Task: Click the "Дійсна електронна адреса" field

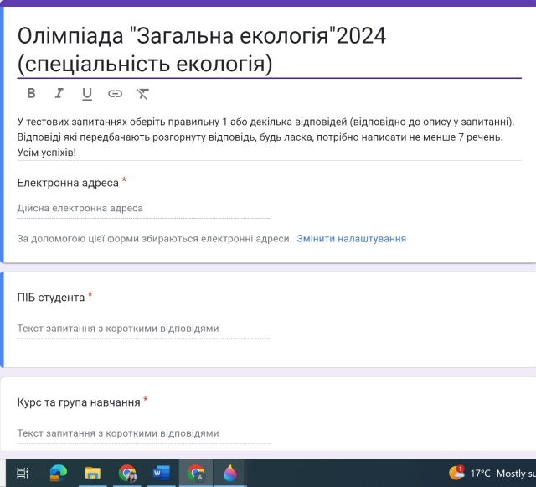Action: pos(143,209)
